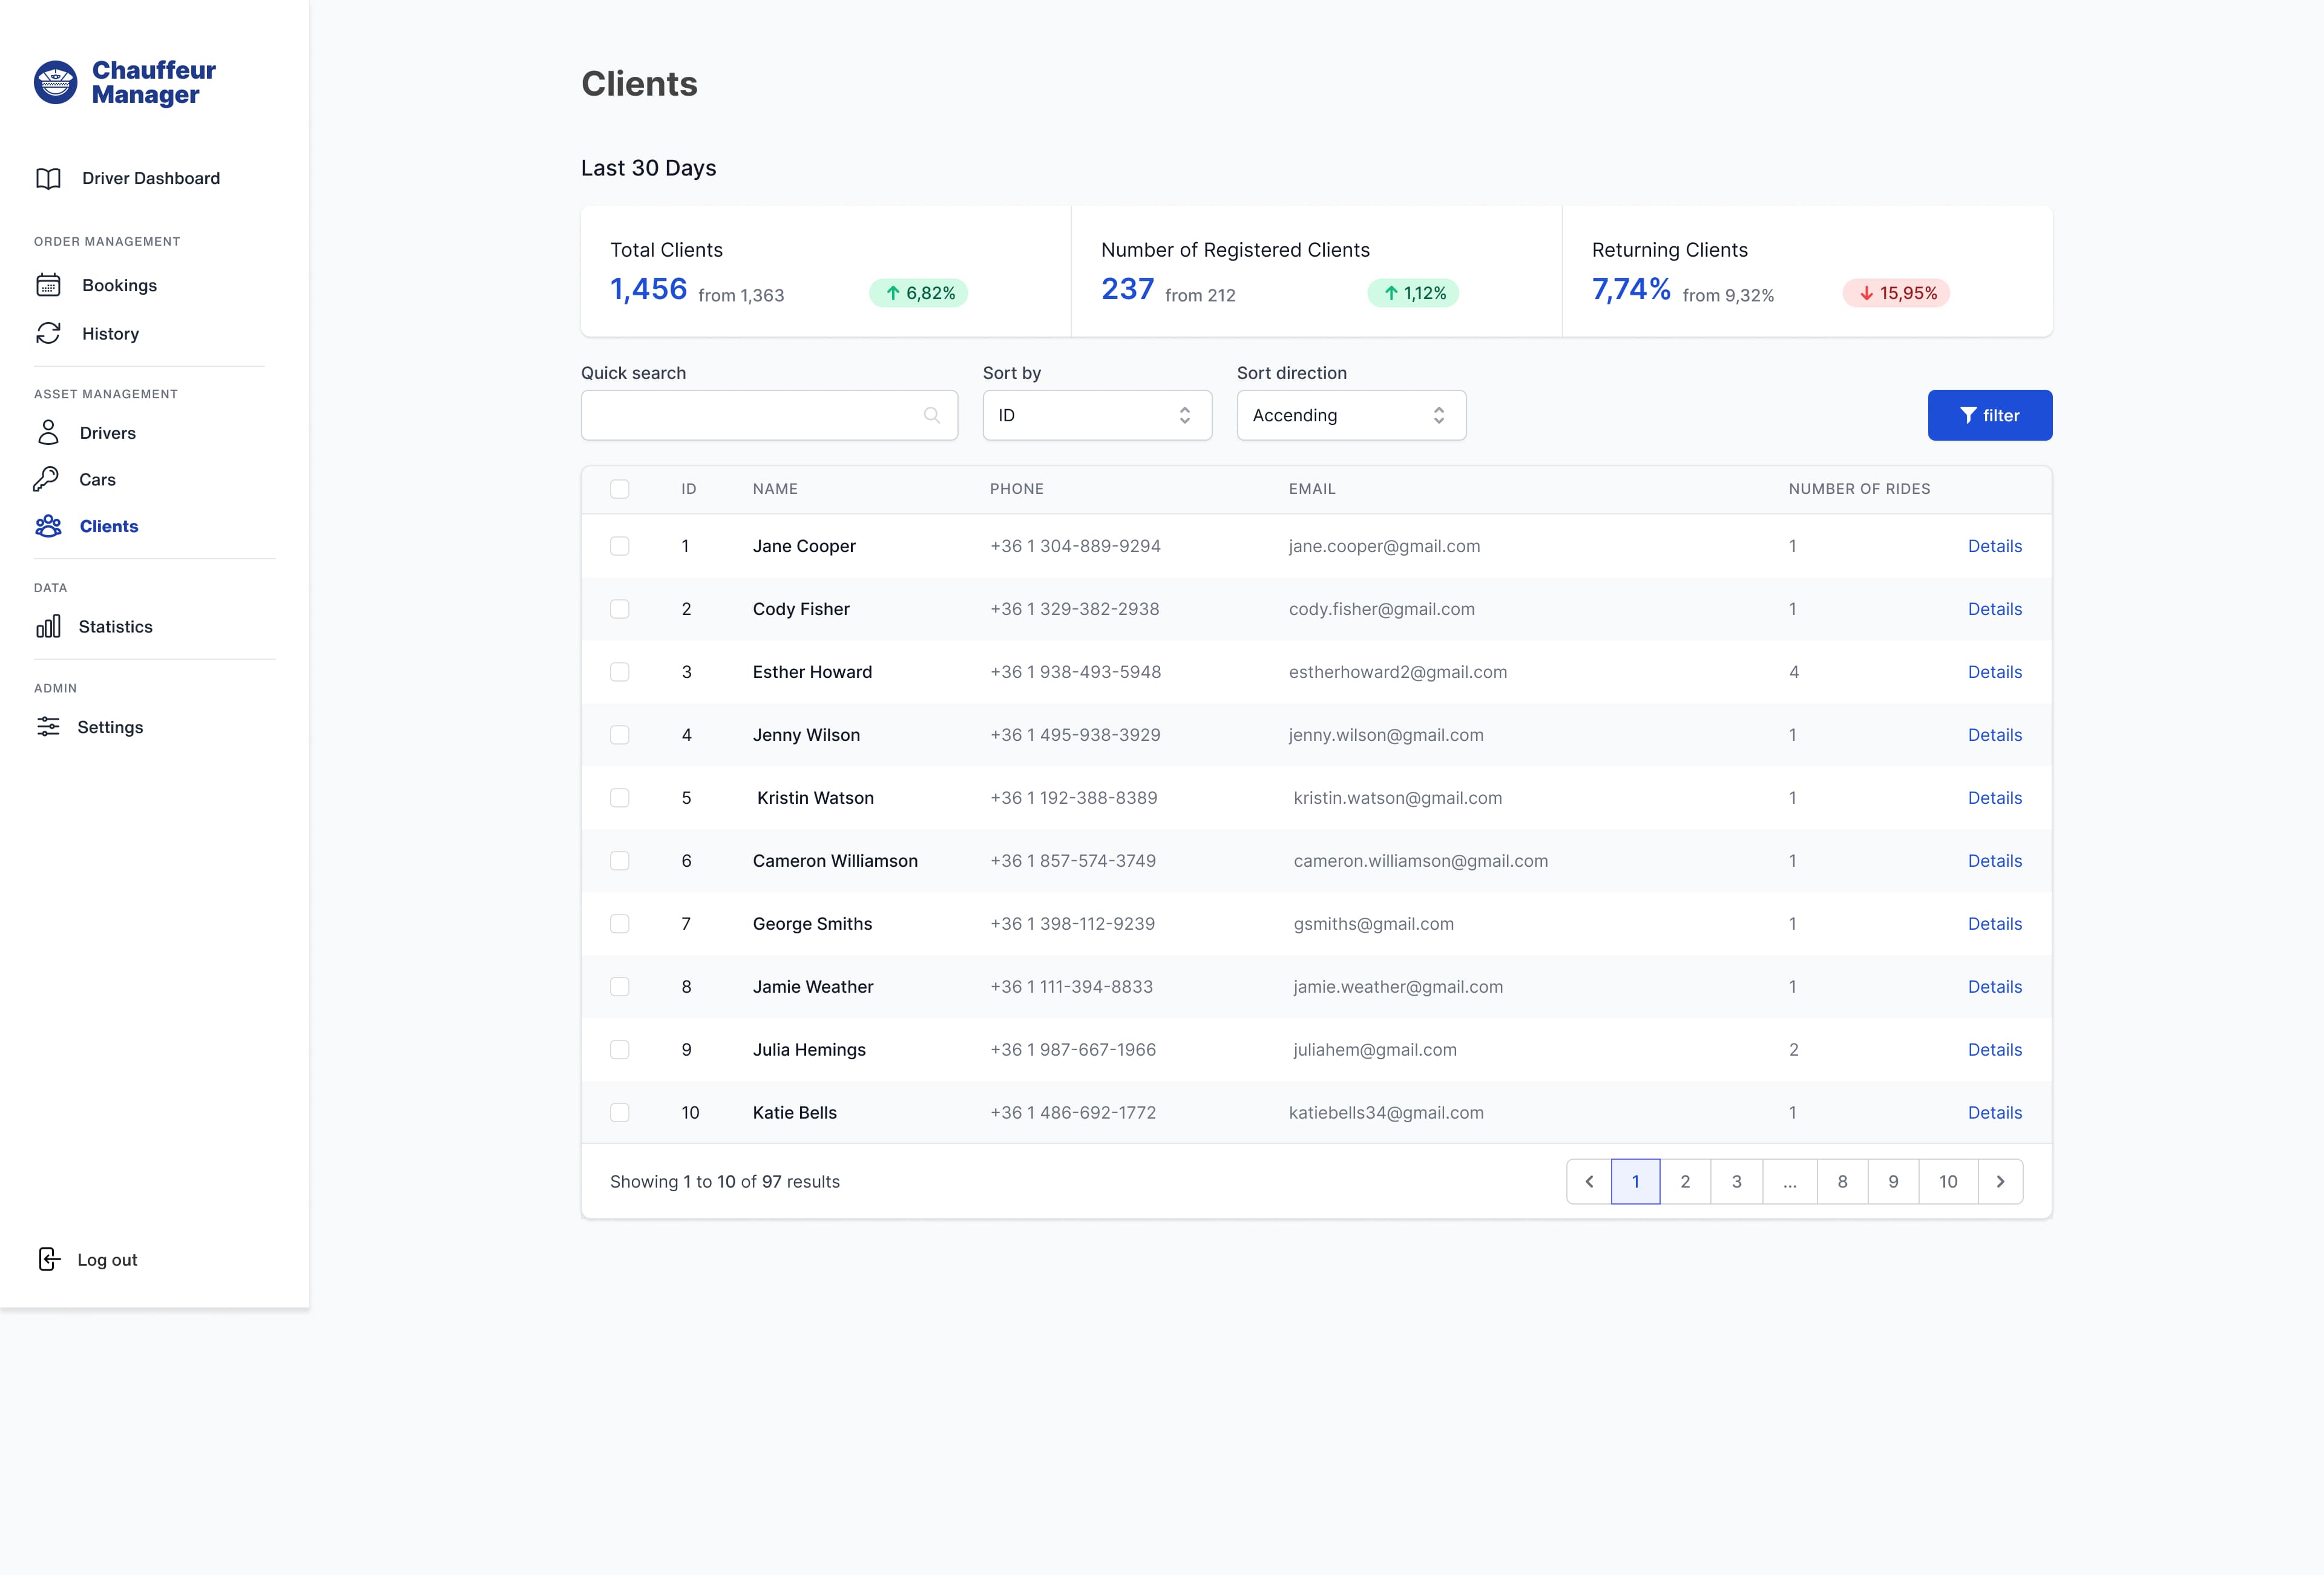This screenshot has height=1575, width=2324.
Task: Click the group icon next to Clients
Action: (x=48, y=526)
